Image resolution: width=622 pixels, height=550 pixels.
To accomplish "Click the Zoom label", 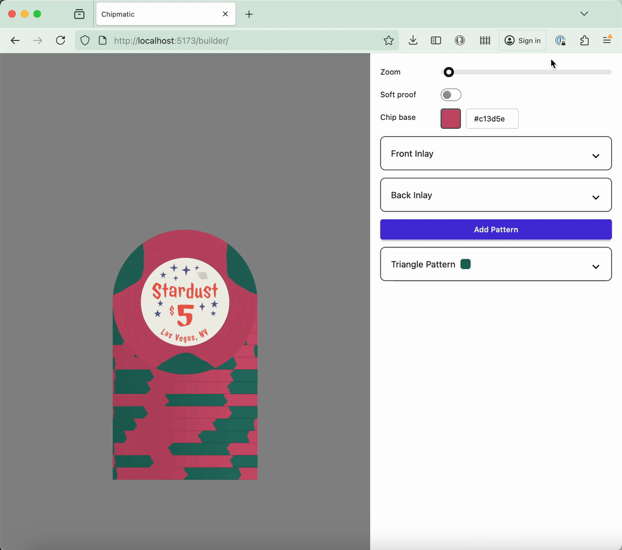I will coord(391,72).
